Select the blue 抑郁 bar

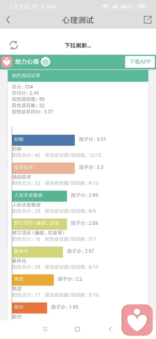click(43, 140)
